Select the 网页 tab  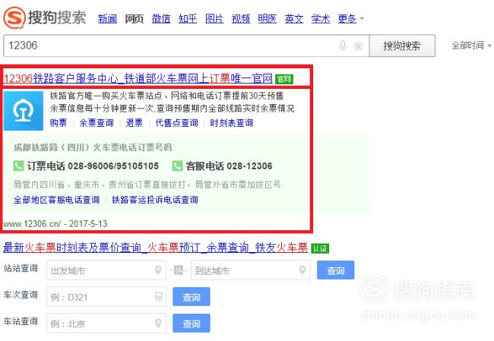click(x=135, y=19)
